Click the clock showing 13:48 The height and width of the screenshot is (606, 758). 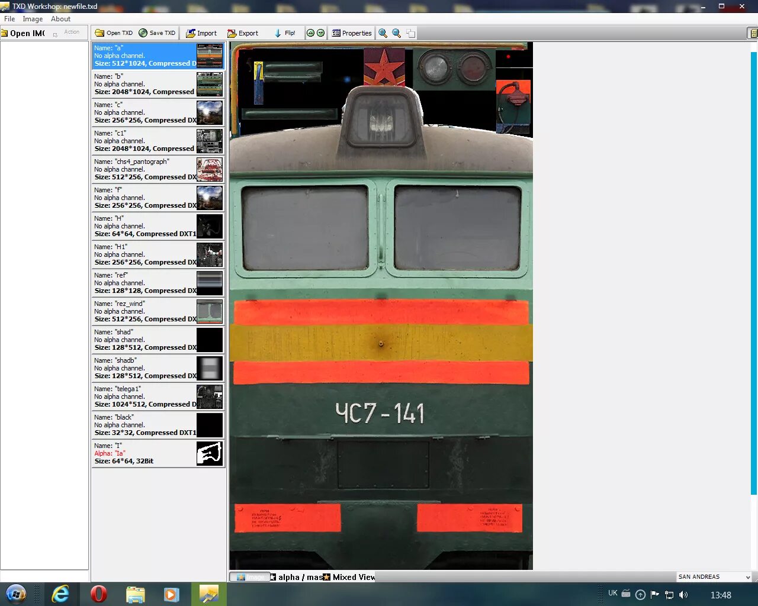coord(721,595)
